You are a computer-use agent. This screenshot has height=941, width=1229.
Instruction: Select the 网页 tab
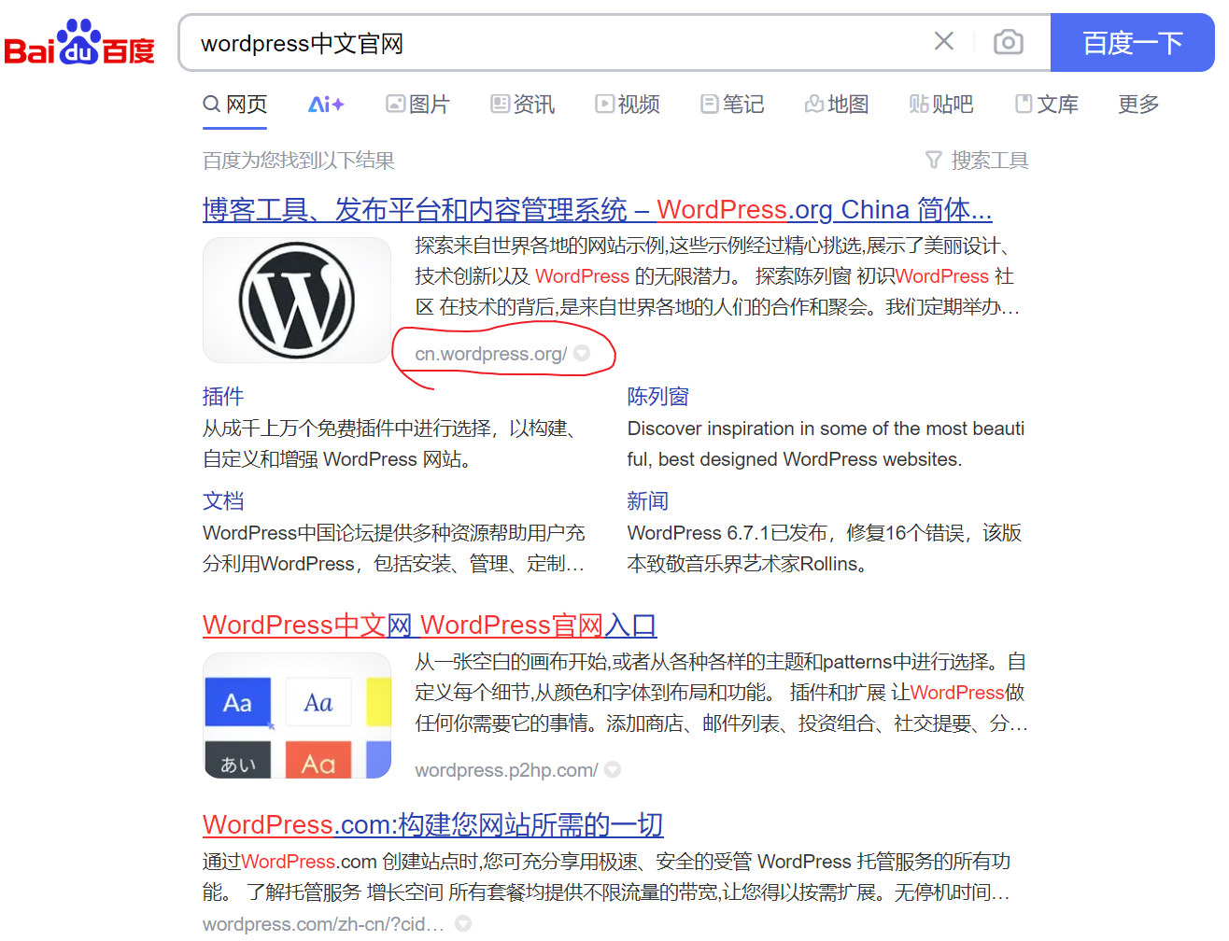point(235,104)
